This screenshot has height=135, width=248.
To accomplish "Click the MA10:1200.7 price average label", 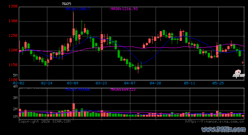I will 78,9.
